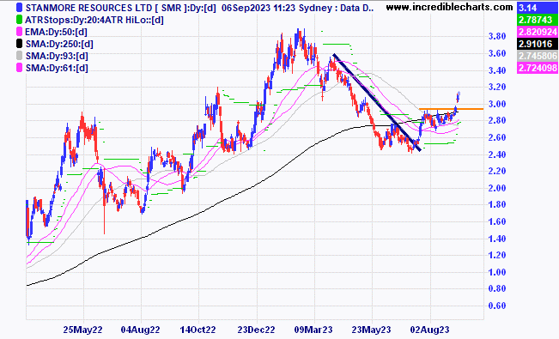Click the grey SMA 93 legend swatch

pos(20,56)
